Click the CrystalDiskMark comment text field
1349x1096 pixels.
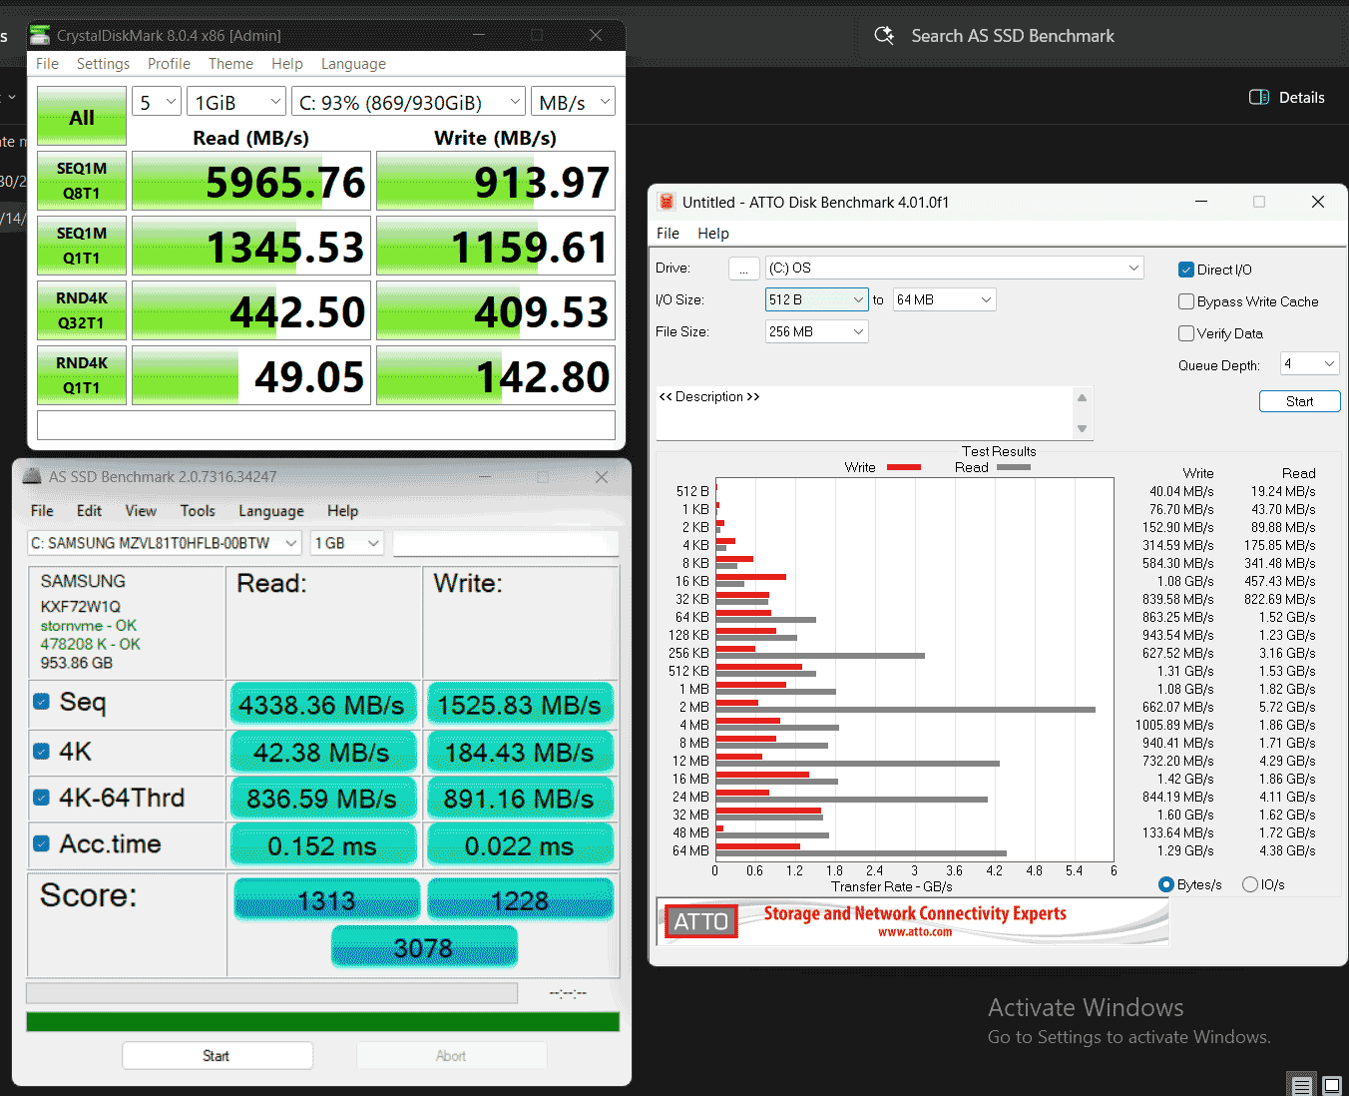click(326, 425)
